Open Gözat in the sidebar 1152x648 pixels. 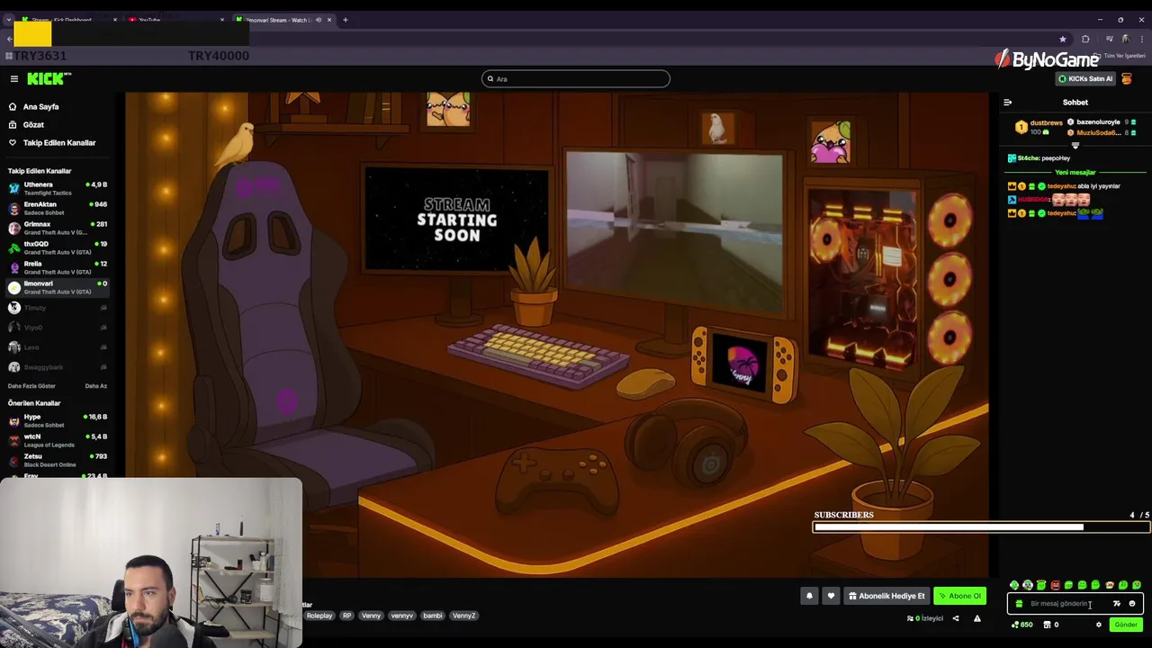(x=33, y=124)
